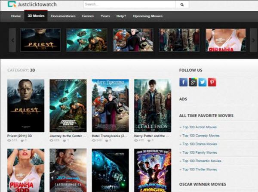
Task: Open the Priest movie poster in the grid
Action: click(26, 106)
